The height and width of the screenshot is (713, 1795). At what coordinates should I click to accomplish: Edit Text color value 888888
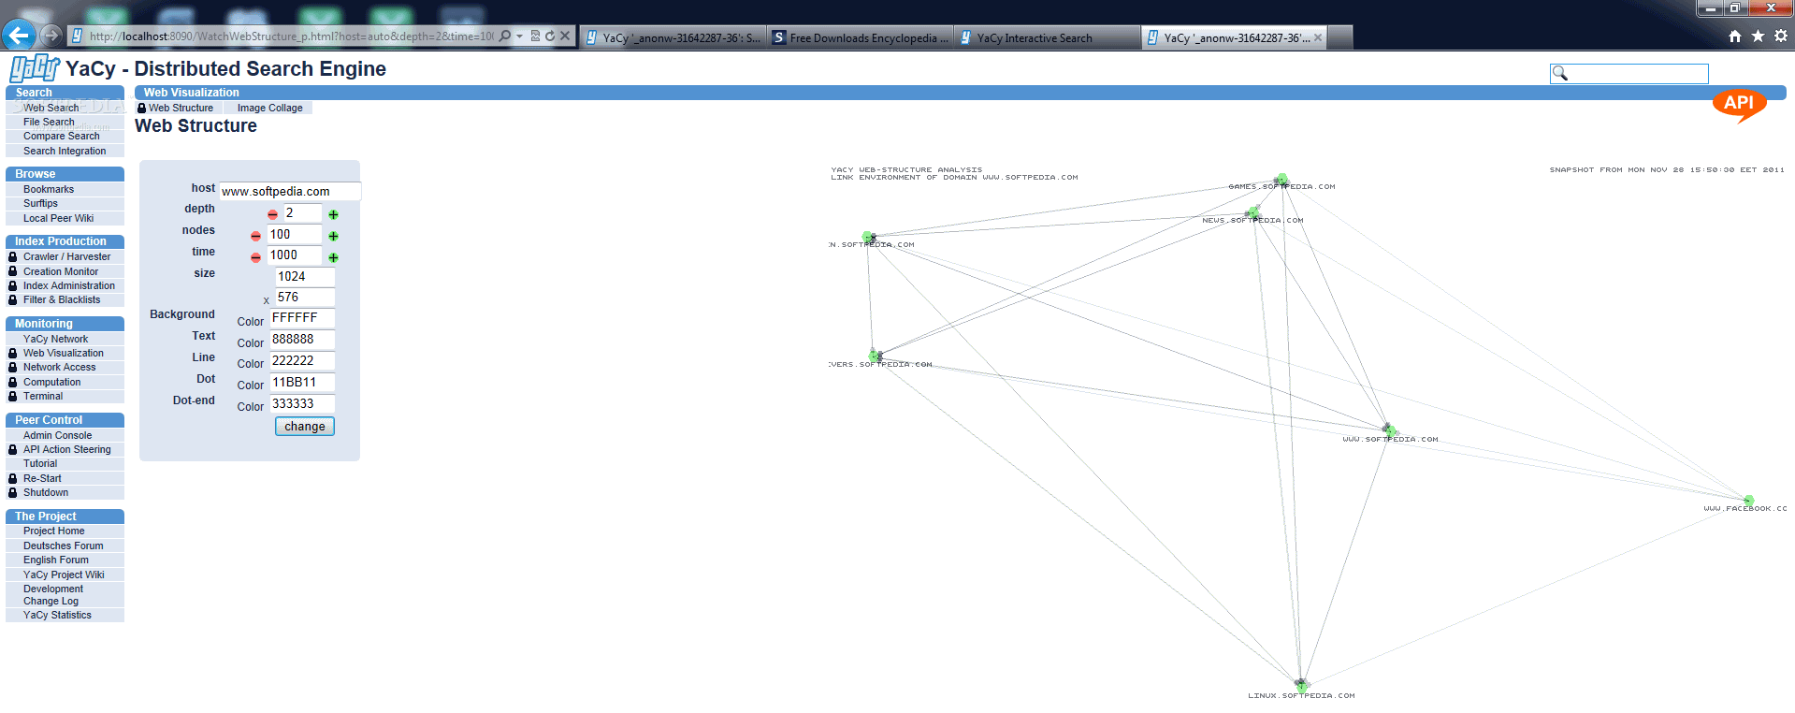click(x=302, y=339)
